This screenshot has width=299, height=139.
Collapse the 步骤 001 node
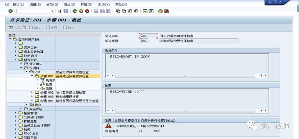pos(32,76)
